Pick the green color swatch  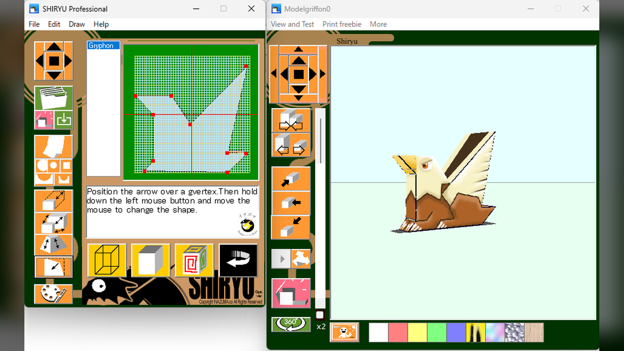(x=437, y=332)
